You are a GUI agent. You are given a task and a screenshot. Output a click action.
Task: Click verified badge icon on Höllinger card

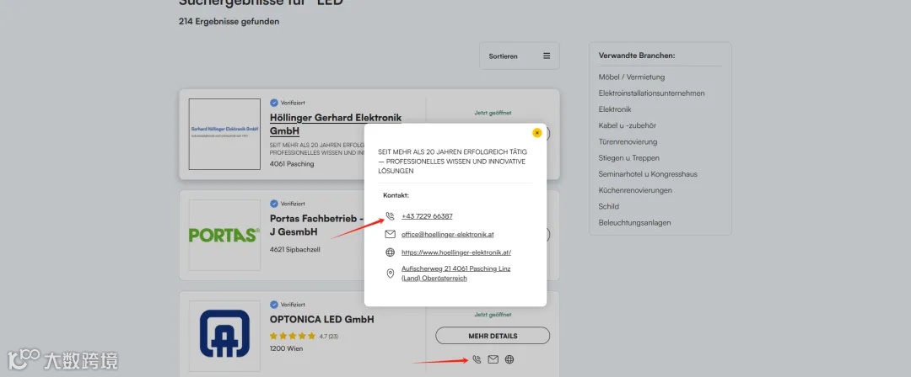pos(273,103)
